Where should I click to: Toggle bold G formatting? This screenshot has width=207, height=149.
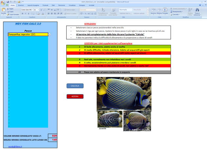(x=22, y=14)
